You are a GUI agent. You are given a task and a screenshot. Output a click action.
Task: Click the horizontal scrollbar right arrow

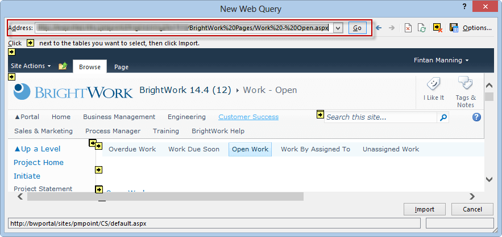[x=472, y=196]
